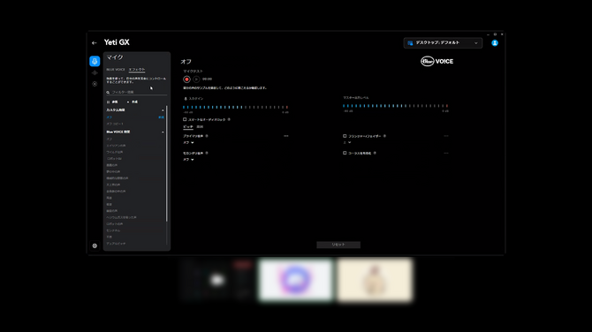Show info for フランジャー/フェイザー
The image size is (592, 332).
(x=384, y=136)
